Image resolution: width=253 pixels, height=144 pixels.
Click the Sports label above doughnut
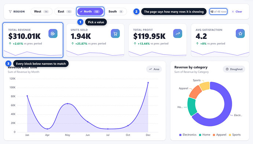pos(197,80)
